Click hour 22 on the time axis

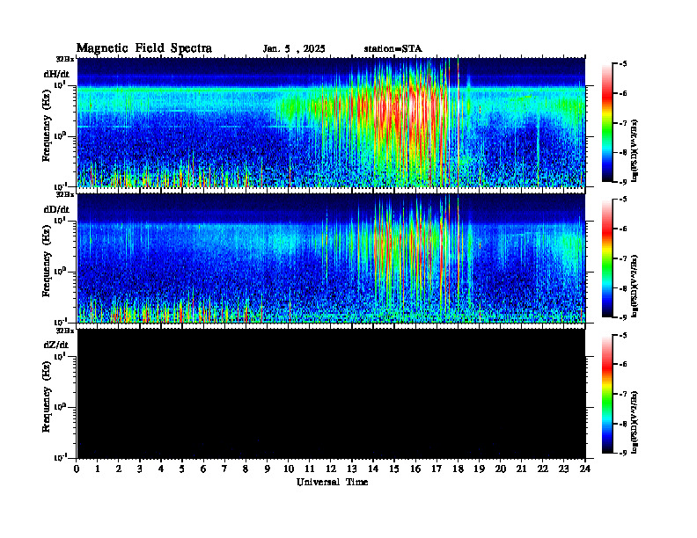tap(542, 469)
